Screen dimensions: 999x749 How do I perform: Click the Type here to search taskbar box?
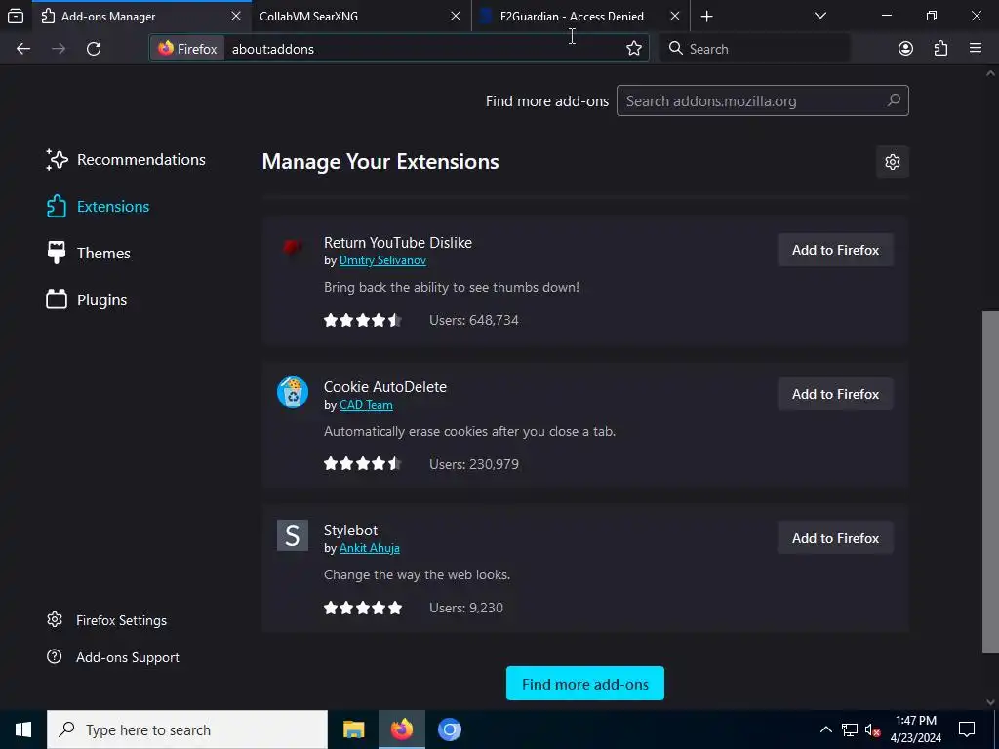(187, 729)
